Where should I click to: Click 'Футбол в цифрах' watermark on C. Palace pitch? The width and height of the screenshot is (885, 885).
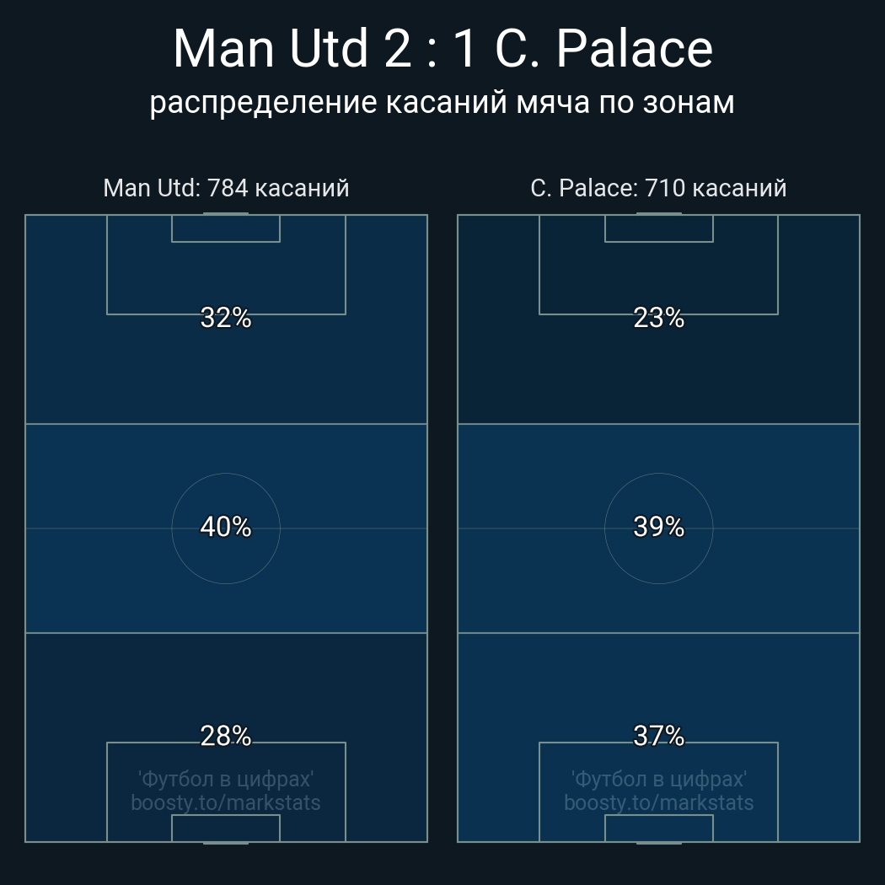click(x=658, y=779)
